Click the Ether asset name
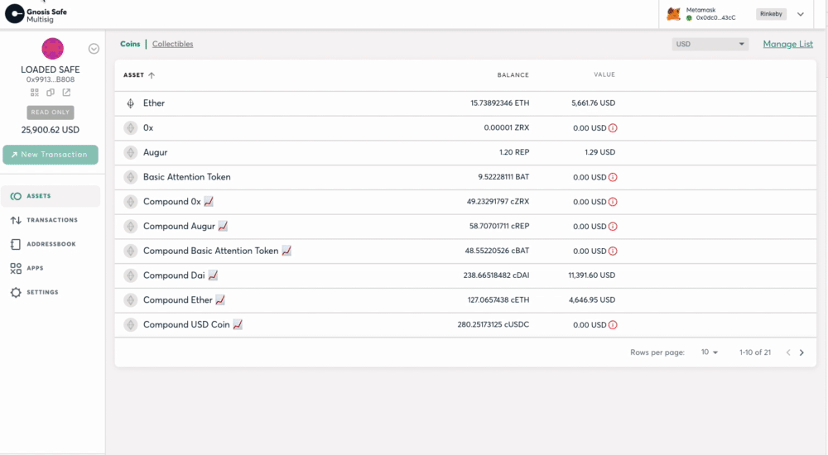The width and height of the screenshot is (828, 455). [154, 103]
